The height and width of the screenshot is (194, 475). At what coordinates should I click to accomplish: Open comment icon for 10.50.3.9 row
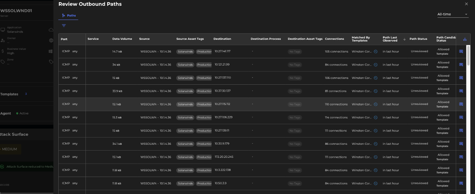point(461,184)
